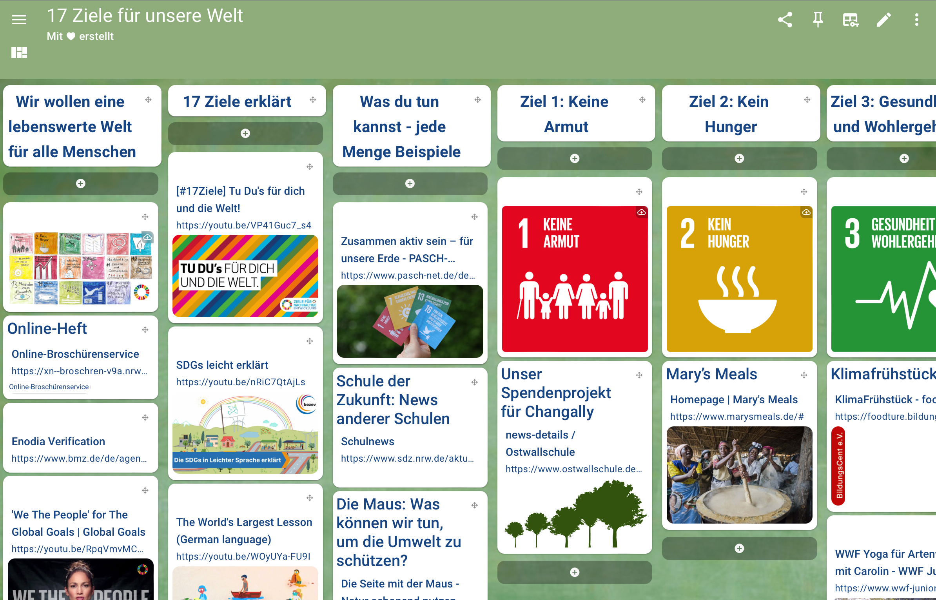
Task: Click move handle on 'Unser Spendenprojekt' card
Action: [x=639, y=375]
